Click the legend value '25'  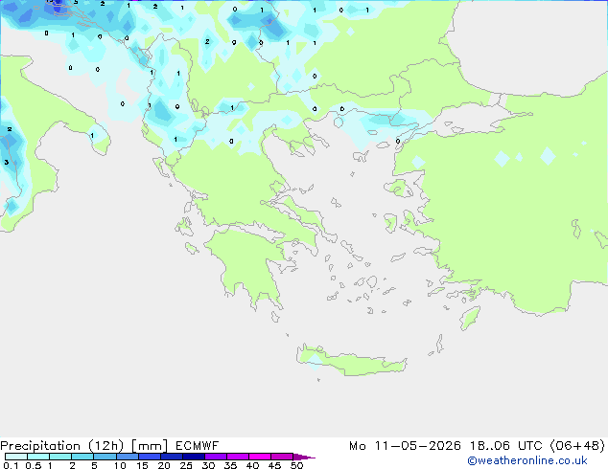point(186,465)
